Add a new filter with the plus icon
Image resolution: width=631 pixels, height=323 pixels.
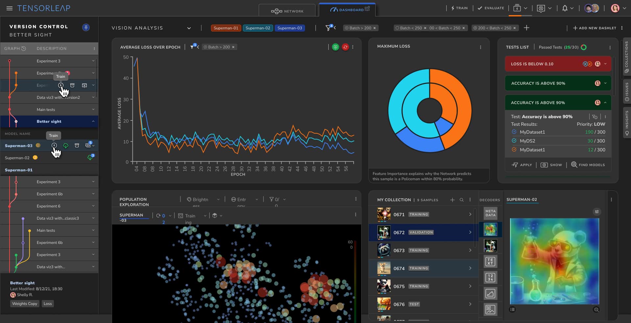tap(526, 28)
